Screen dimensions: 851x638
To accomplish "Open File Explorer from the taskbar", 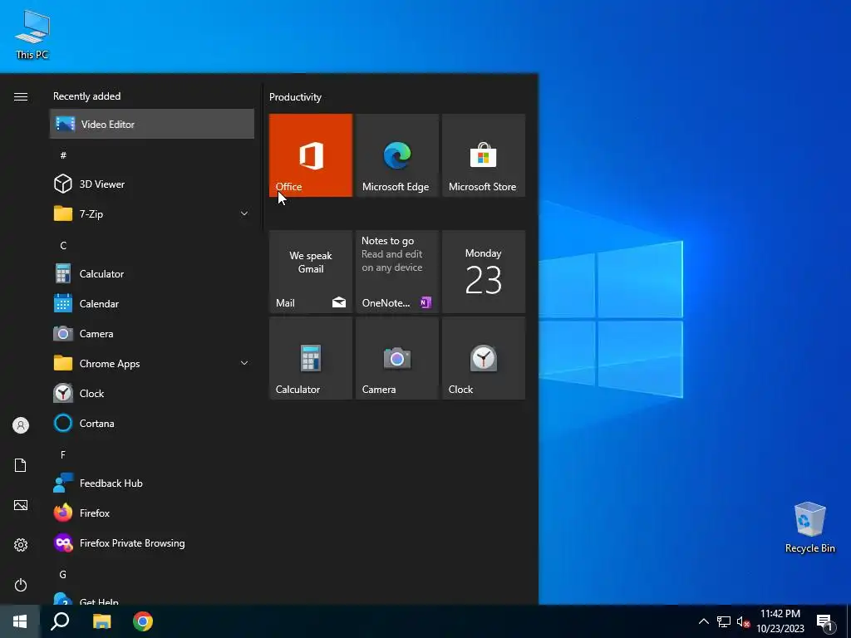I will tap(101, 621).
